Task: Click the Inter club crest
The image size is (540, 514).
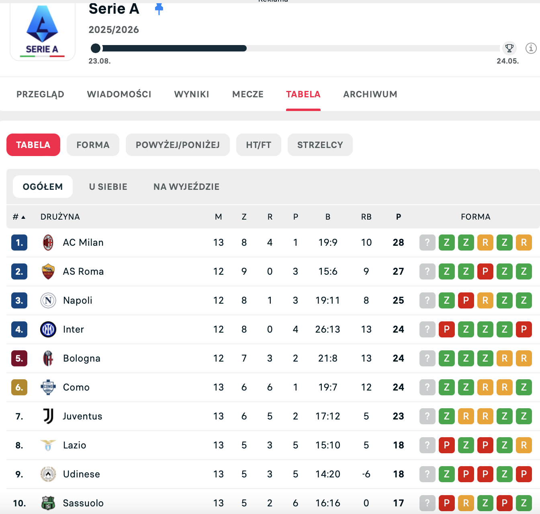Action: (48, 329)
